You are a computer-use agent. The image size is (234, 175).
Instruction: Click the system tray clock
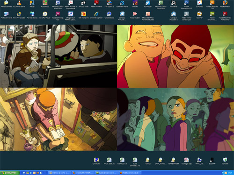tap(230, 173)
